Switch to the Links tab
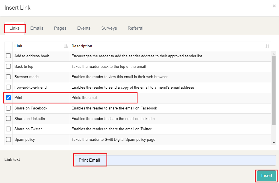The height and width of the screenshot is (183, 279). pyautogui.click(x=15, y=28)
